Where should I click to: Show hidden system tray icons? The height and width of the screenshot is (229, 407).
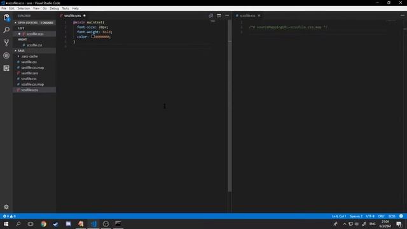click(x=345, y=224)
